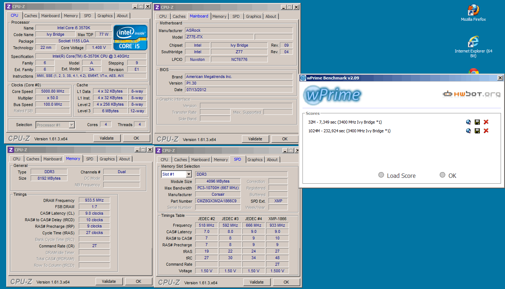Click the FSB:DRAM 1:7 value
This screenshot has height=289, width=505.
[94, 207]
